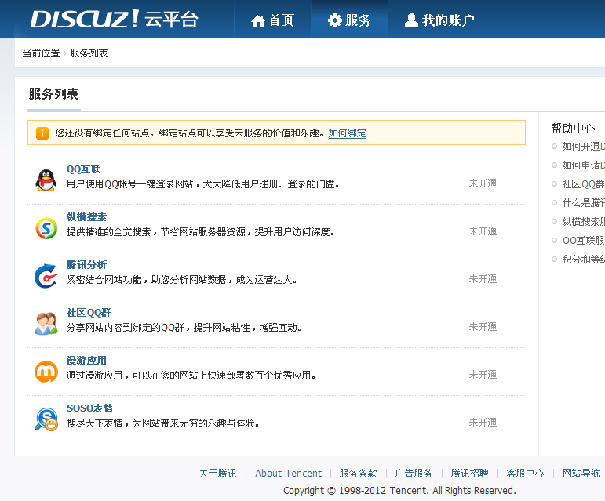Click the person icon beside 我的账户
The height and width of the screenshot is (501, 605).
click(x=411, y=20)
